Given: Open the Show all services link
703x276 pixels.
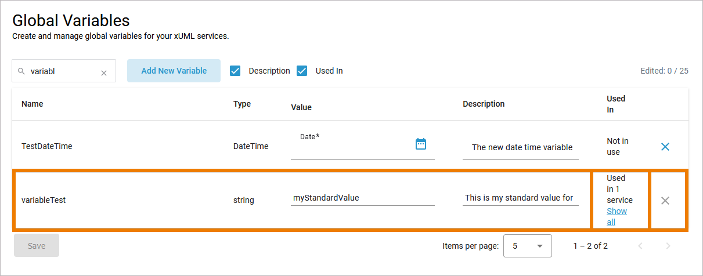Looking at the screenshot, I should [x=617, y=216].
